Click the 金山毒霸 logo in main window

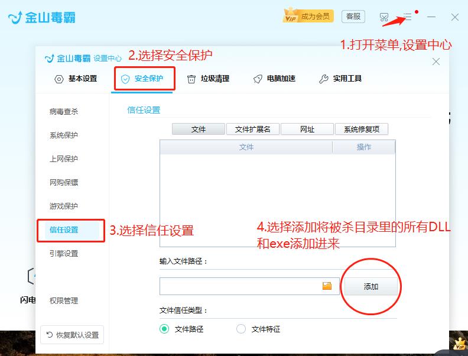(x=42, y=17)
